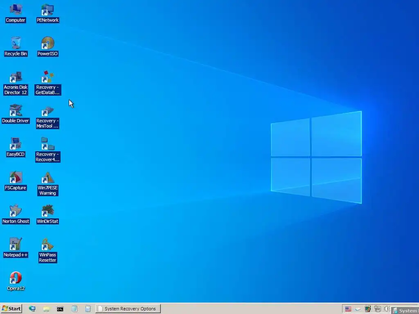Screen dimensions: 419x314
Task: Open the folder explorer quick launch icon
Action: click(46, 309)
